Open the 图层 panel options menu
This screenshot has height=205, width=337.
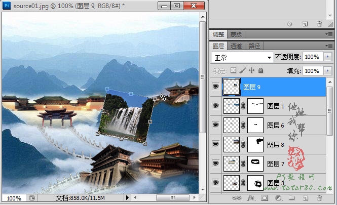329,46
